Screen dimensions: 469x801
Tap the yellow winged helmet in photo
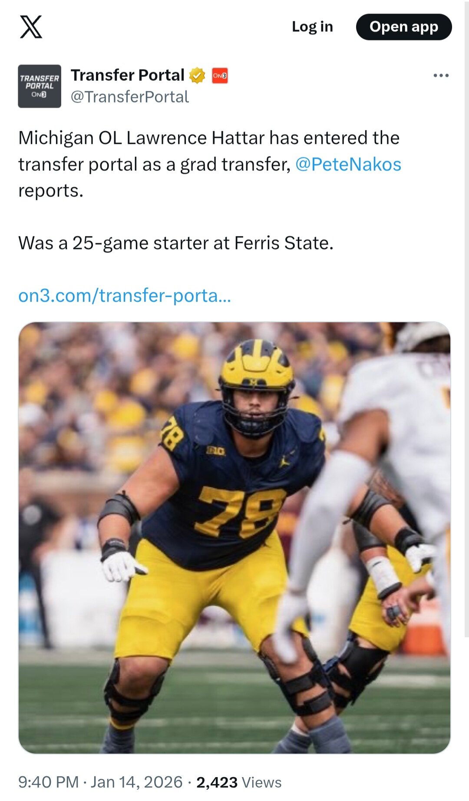257,366
